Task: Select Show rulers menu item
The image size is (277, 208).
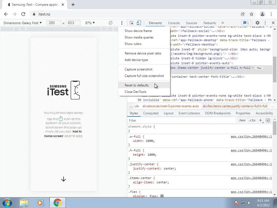Action: 144,44
